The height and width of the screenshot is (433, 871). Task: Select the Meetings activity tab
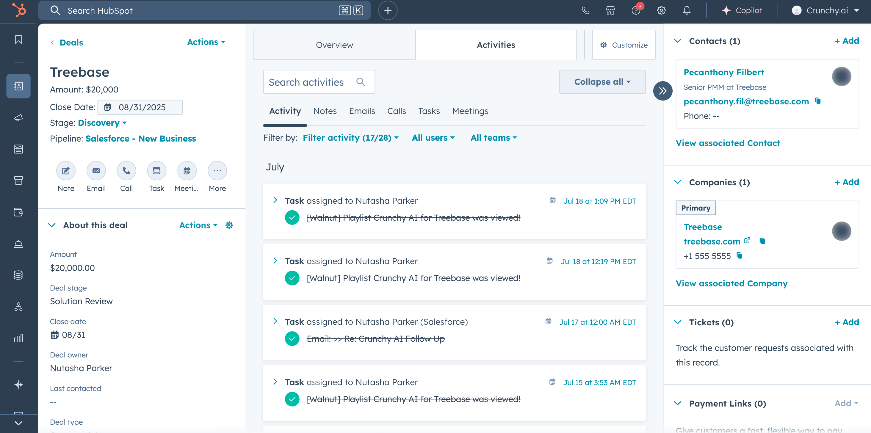click(x=470, y=111)
